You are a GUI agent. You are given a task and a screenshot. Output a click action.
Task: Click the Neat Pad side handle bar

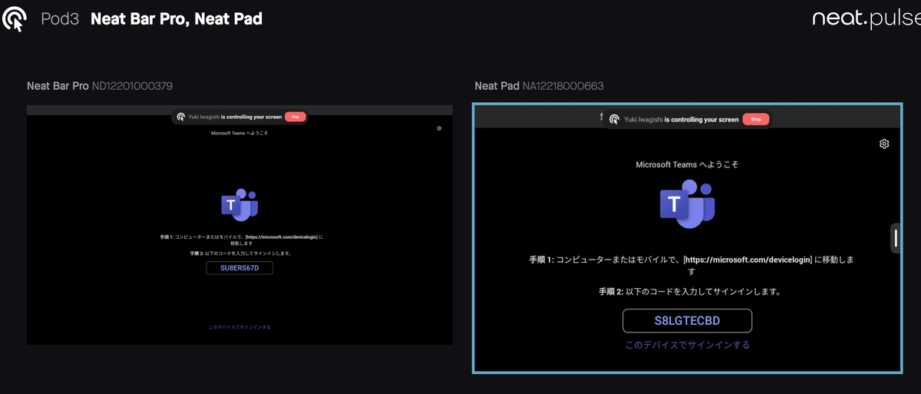[896, 237]
